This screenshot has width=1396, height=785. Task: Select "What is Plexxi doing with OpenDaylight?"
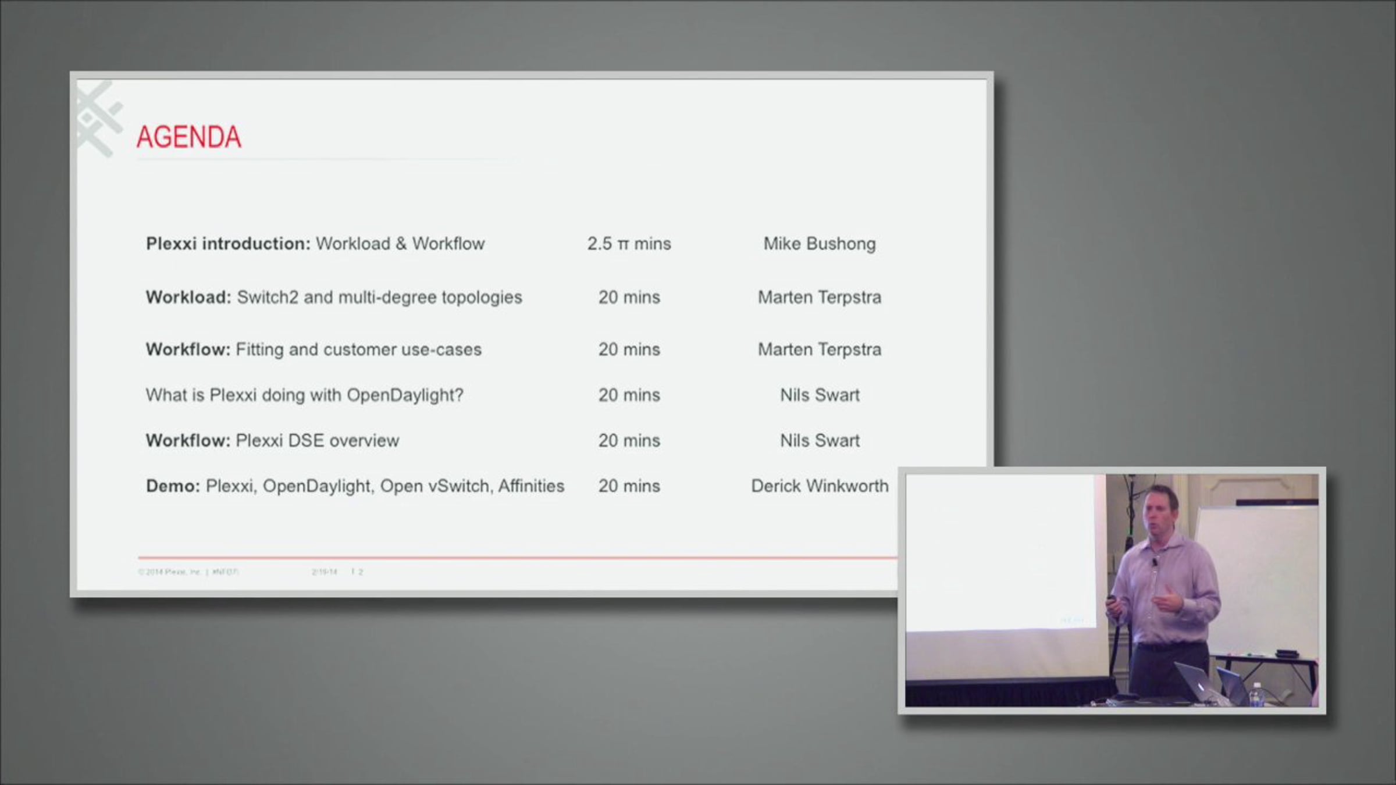coord(305,395)
